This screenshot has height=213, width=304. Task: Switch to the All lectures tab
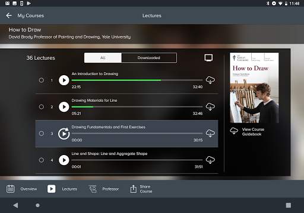click(x=103, y=58)
